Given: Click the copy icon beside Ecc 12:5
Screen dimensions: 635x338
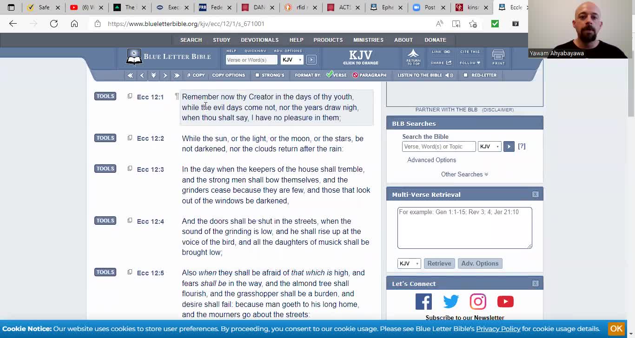Looking at the screenshot, I should [130, 272].
